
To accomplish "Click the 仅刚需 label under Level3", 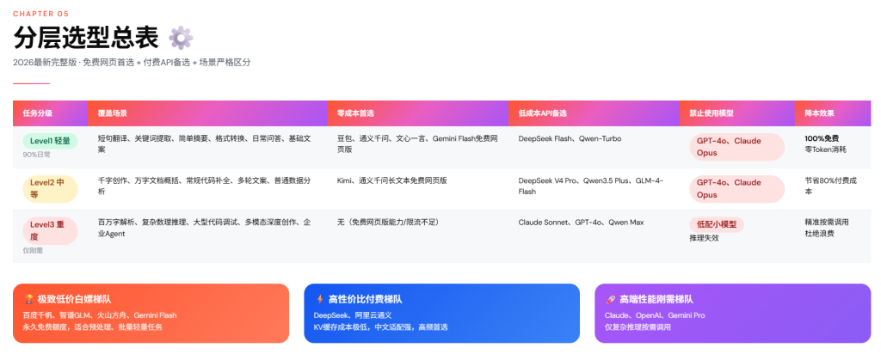I will (x=33, y=250).
